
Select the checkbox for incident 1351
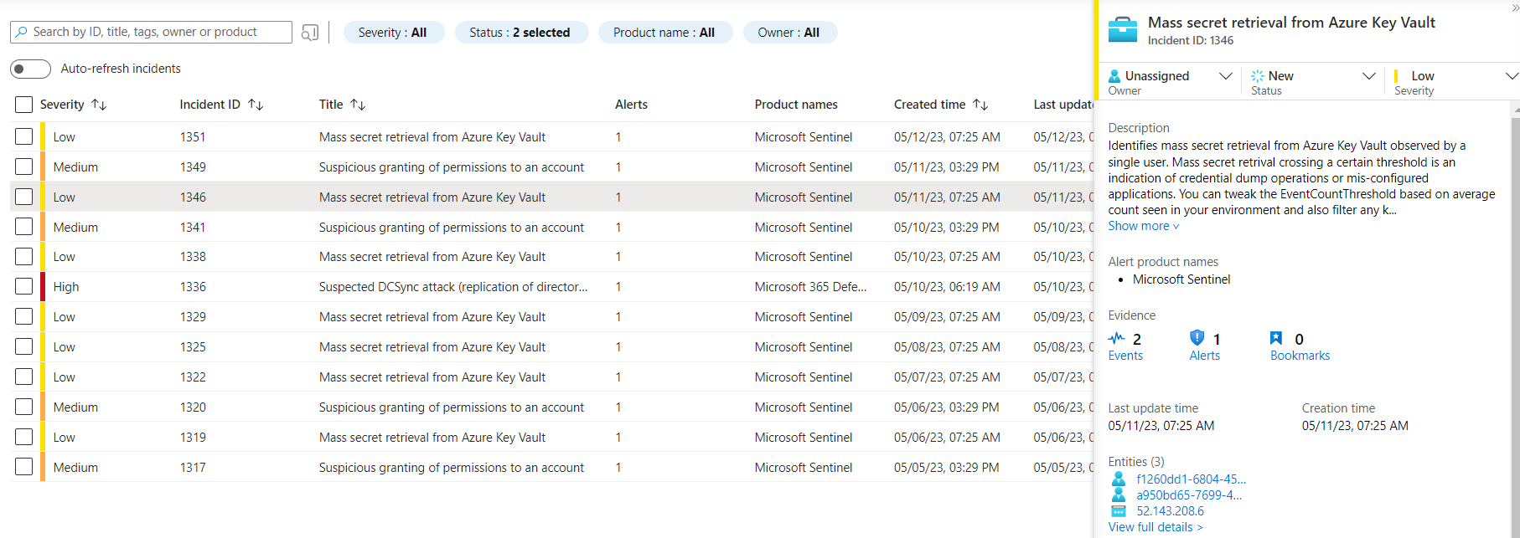tap(24, 137)
